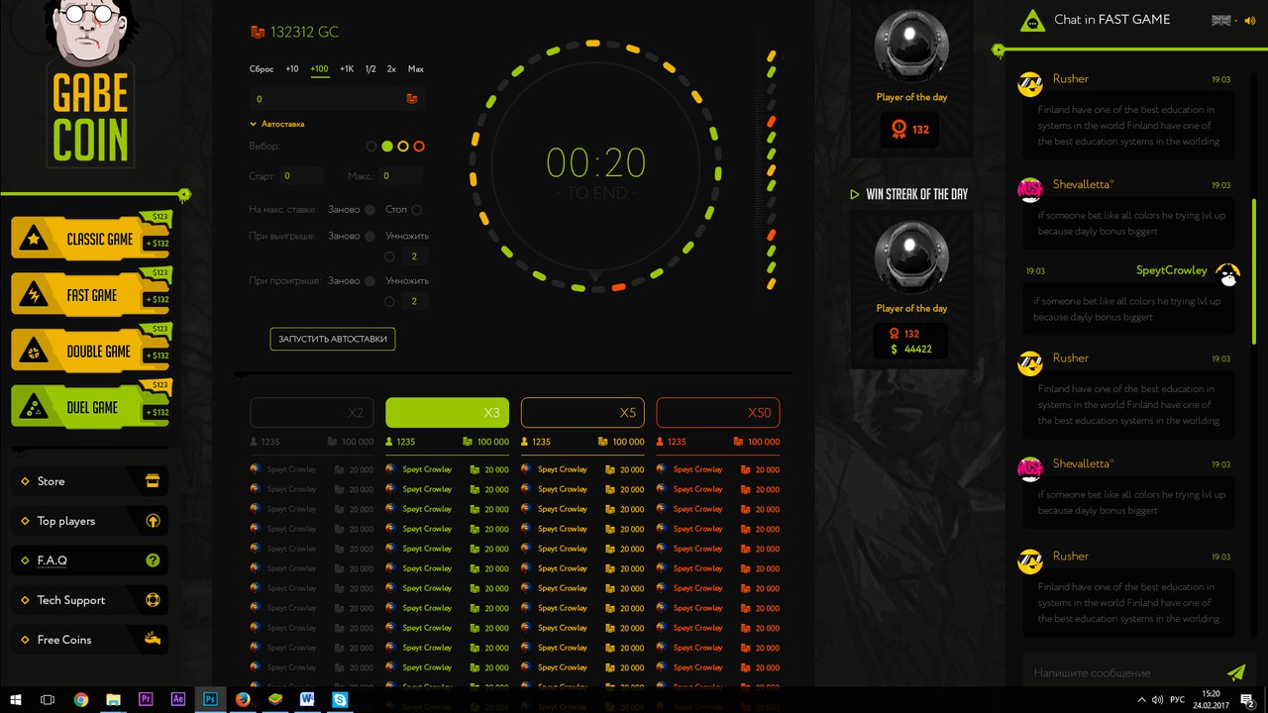Place a bet on X3
Image resolution: width=1268 pixels, height=713 pixels.
(x=447, y=413)
